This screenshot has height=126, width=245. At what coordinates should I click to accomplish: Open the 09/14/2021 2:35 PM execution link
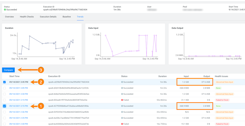coord(19,118)
